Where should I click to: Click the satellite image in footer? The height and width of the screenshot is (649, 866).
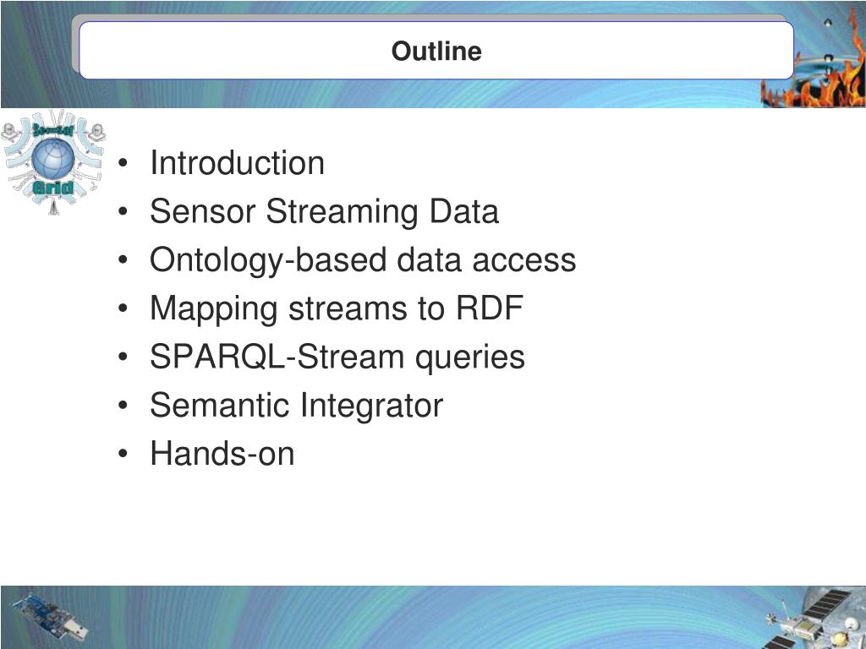(813, 619)
